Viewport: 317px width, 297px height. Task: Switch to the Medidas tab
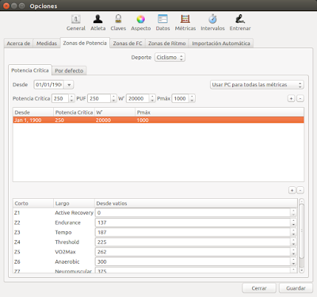pos(47,44)
